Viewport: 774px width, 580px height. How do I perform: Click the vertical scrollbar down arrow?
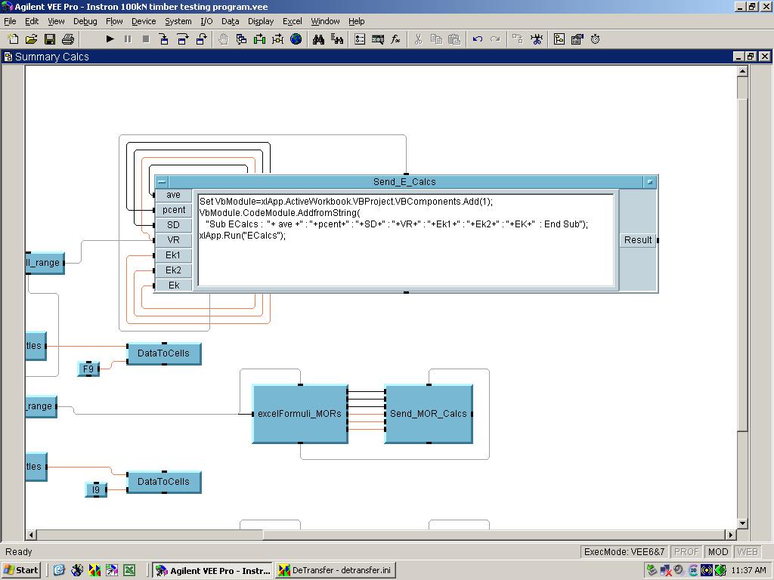click(x=742, y=523)
